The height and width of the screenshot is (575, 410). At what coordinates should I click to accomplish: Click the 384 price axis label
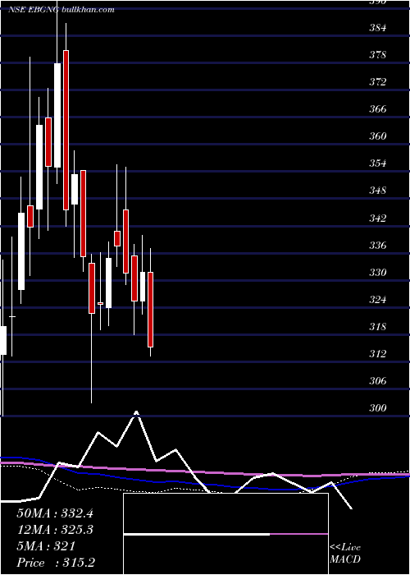tap(377, 27)
